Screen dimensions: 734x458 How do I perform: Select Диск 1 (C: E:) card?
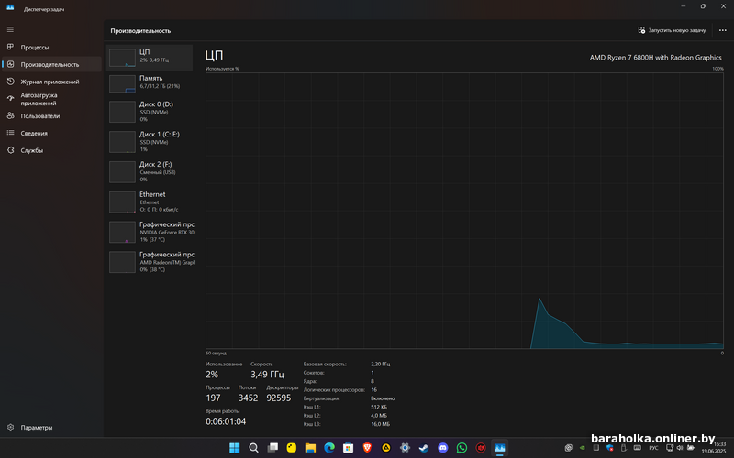[150, 141]
